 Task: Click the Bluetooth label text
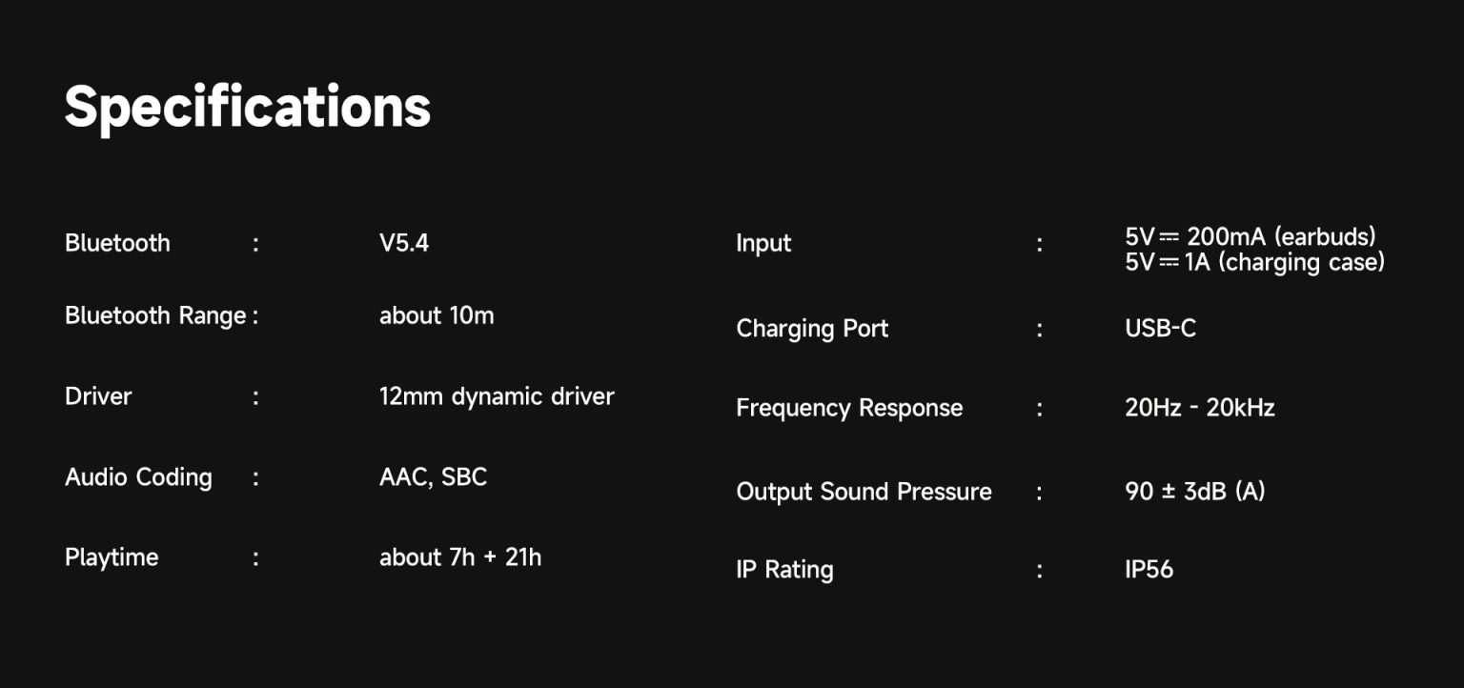pyautogui.click(x=117, y=243)
